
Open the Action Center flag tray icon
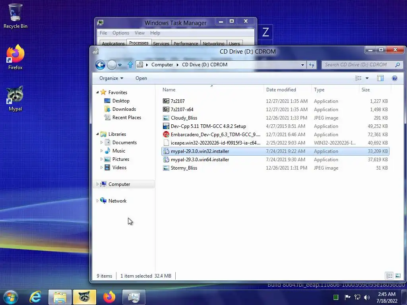coord(347,297)
